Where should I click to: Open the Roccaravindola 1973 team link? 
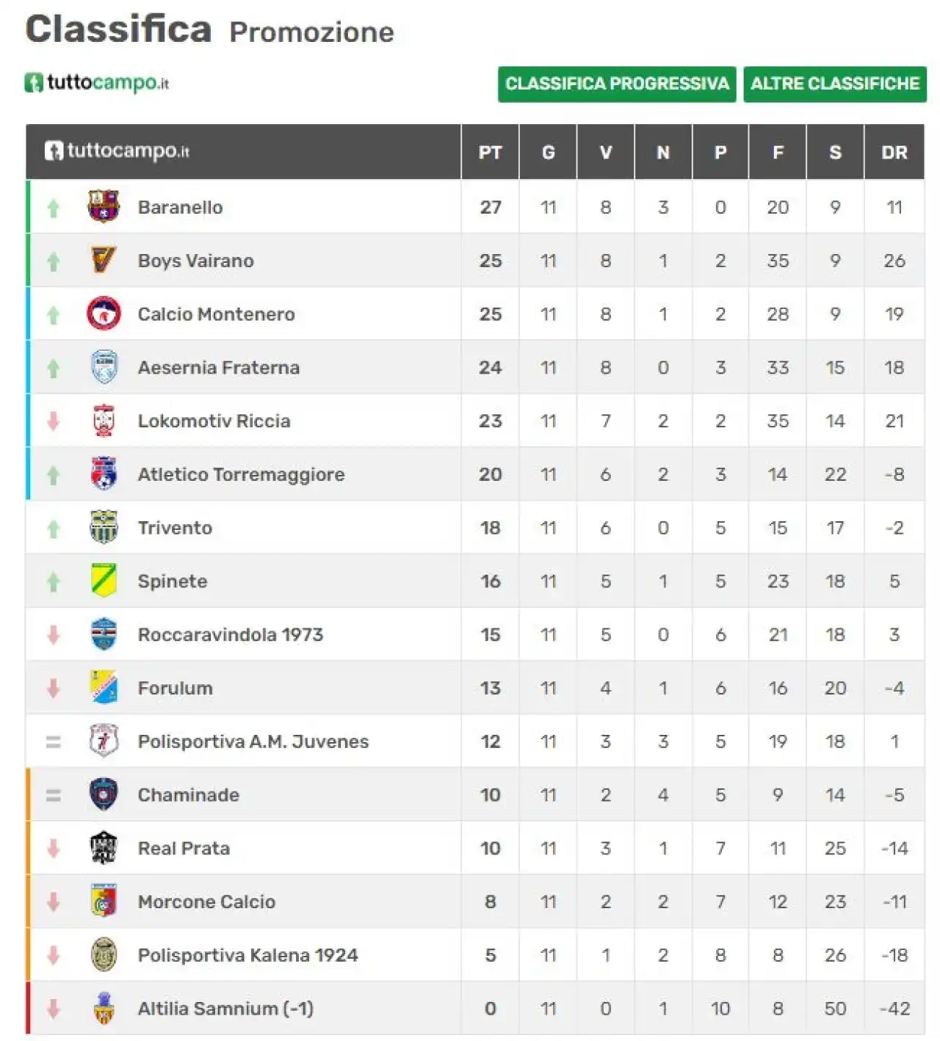[x=231, y=634]
